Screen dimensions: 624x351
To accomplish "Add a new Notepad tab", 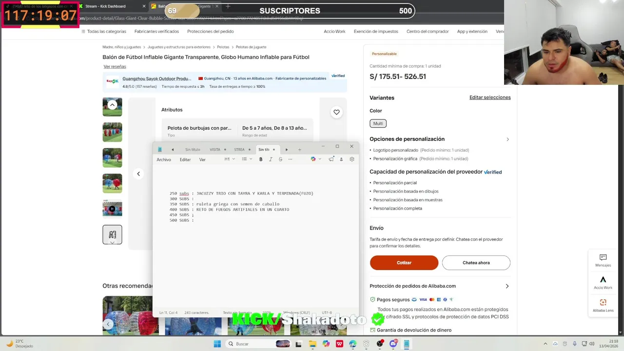I will [x=300, y=150].
